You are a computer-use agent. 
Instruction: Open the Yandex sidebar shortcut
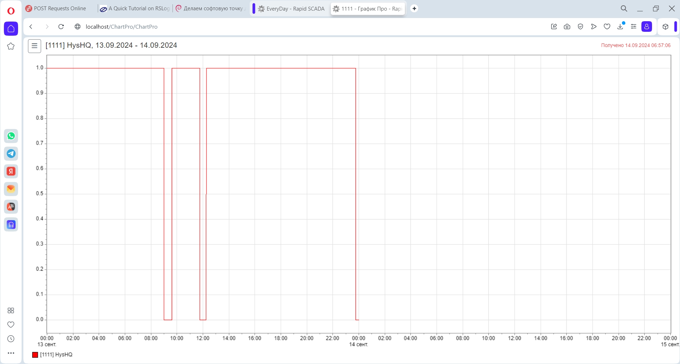click(11, 171)
